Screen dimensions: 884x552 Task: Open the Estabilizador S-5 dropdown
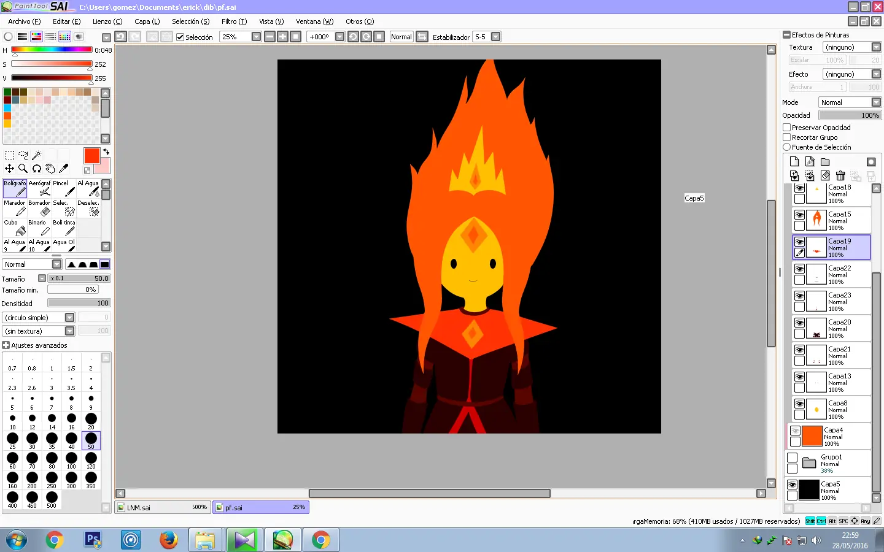496,37
